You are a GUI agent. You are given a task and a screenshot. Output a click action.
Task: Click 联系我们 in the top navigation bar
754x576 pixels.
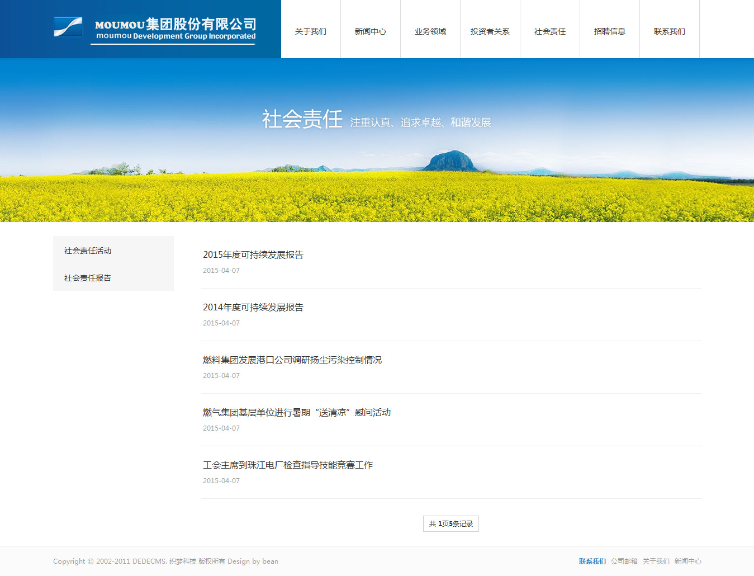[x=670, y=31]
